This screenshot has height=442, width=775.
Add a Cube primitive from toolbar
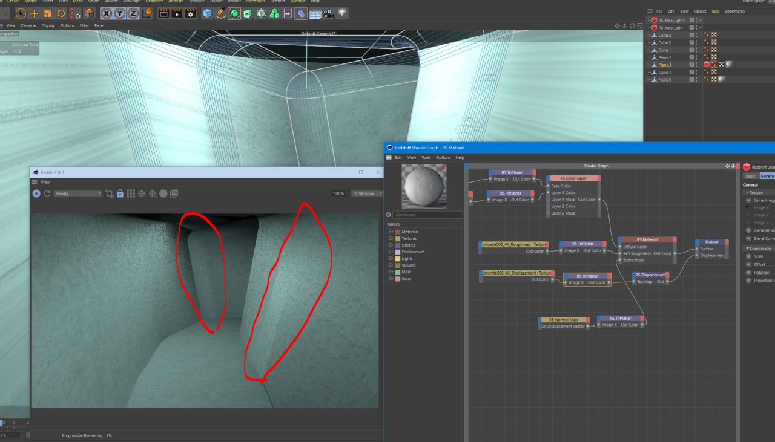click(x=208, y=13)
